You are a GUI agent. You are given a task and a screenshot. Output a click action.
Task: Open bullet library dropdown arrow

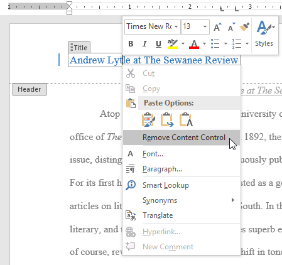[225, 44]
